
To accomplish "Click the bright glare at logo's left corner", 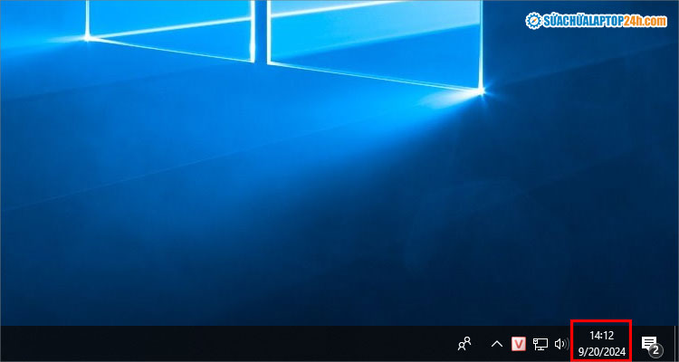I will click(88, 37).
